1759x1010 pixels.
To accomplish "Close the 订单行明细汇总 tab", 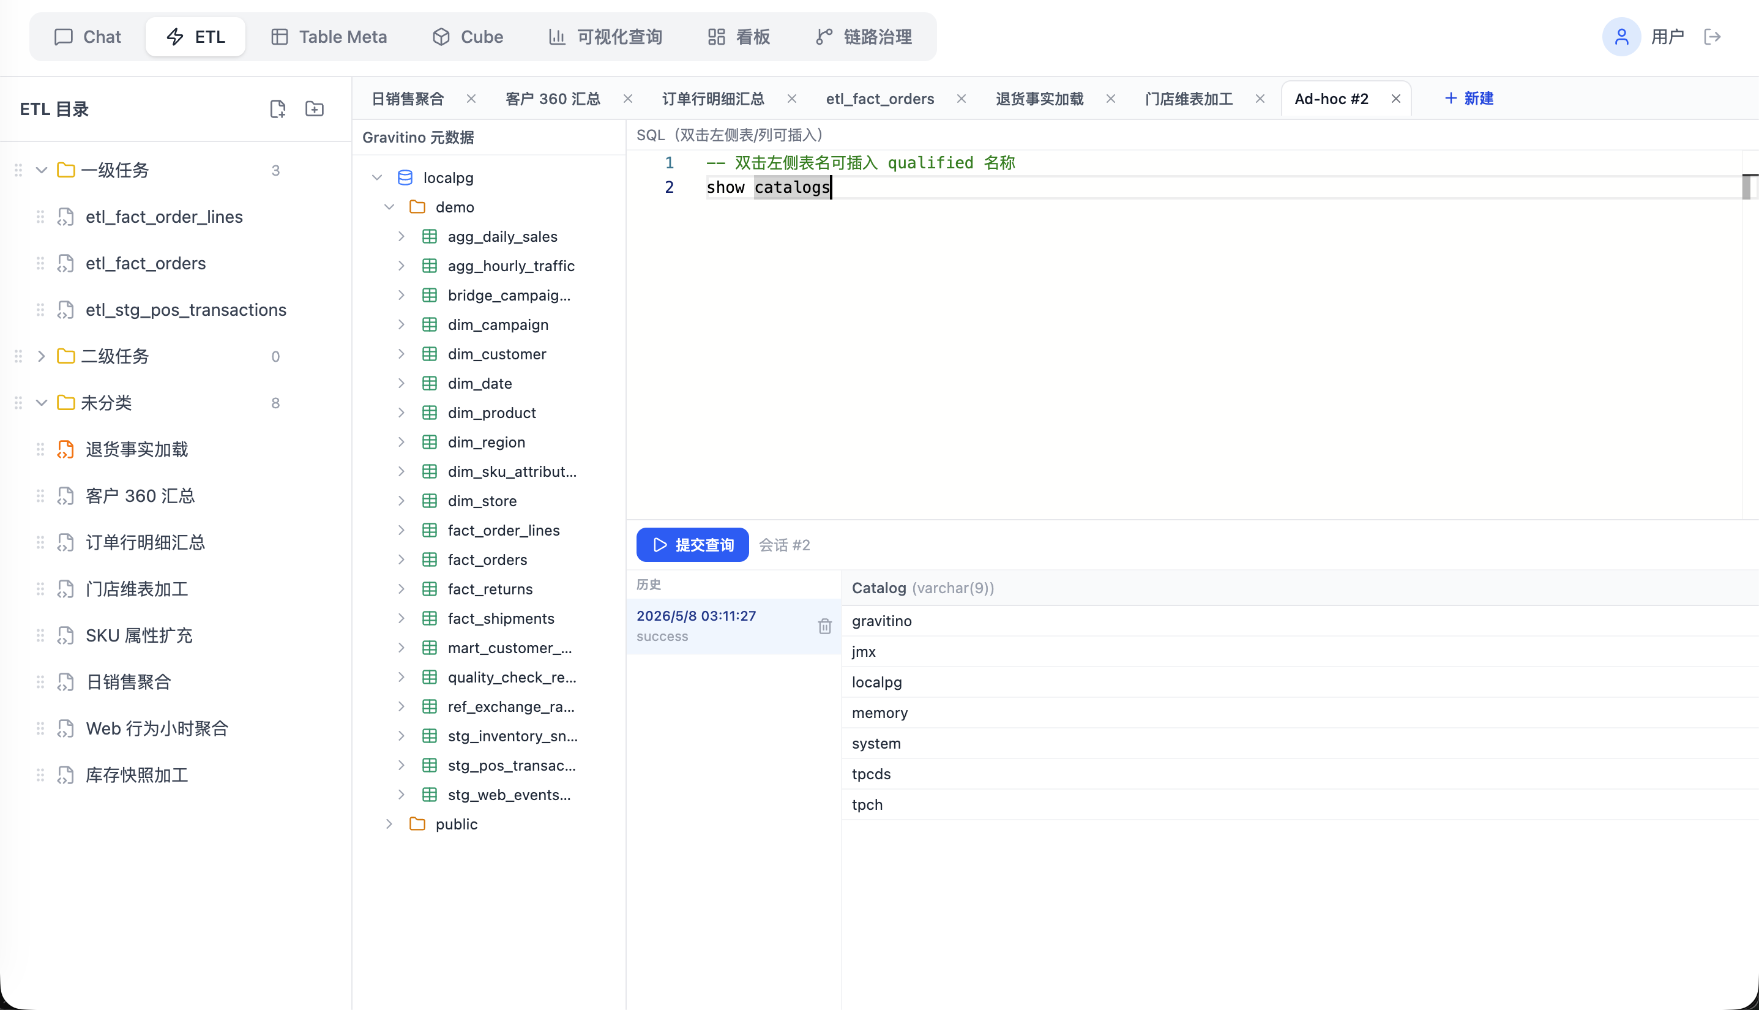I will (x=791, y=99).
